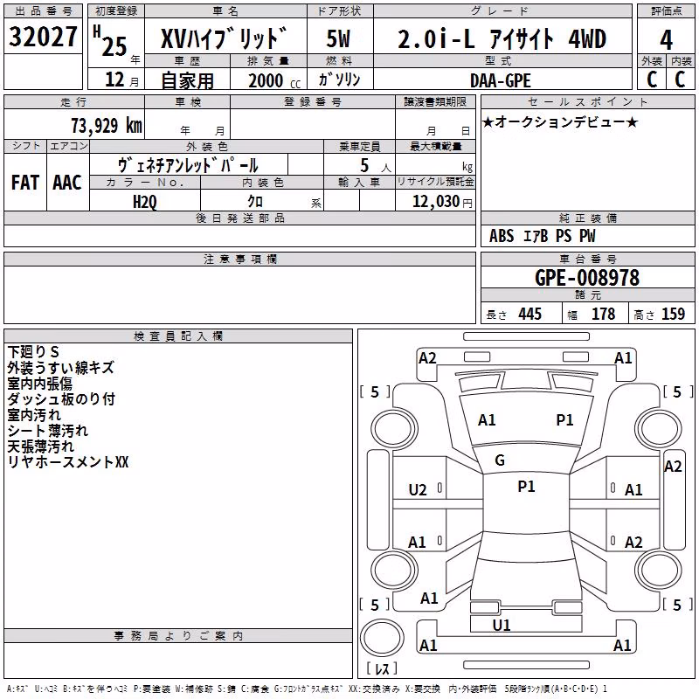Click the U1 mark on the rear gate
This screenshot has width=699, height=699.
pyautogui.click(x=502, y=625)
